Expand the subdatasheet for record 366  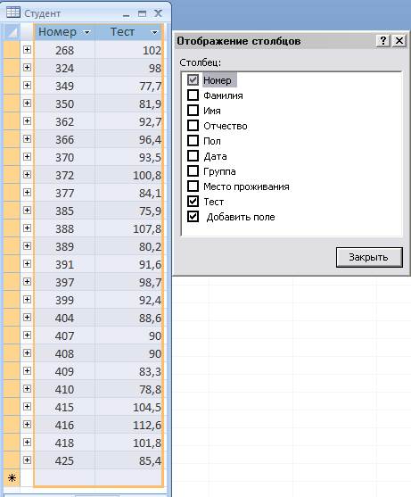click(27, 139)
